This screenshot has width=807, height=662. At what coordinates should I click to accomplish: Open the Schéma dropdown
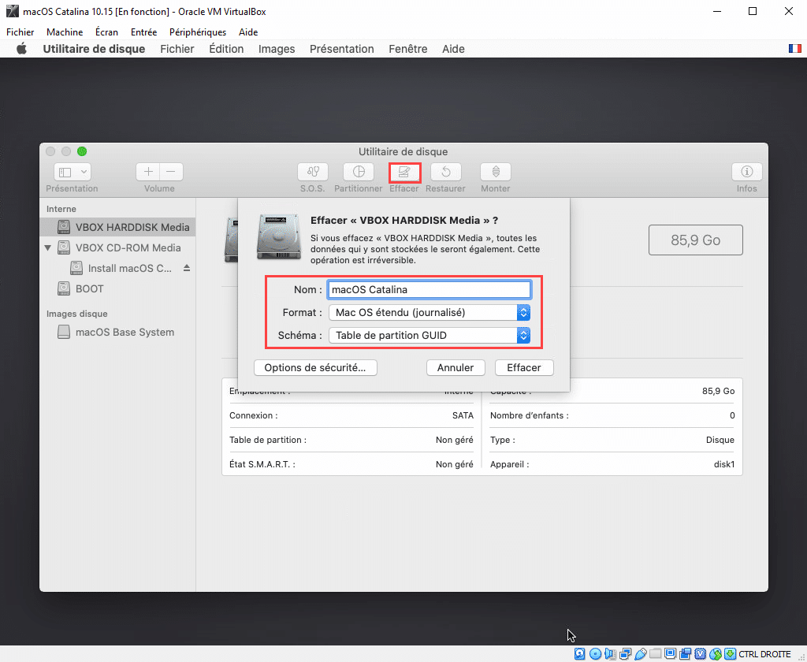coord(430,335)
